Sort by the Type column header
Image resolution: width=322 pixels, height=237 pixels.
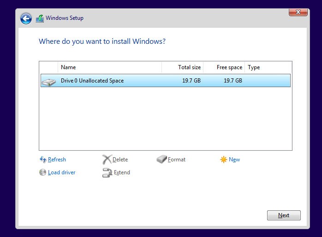pyautogui.click(x=268, y=67)
